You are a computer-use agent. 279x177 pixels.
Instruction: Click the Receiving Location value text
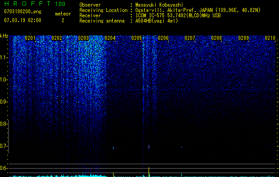(198, 10)
